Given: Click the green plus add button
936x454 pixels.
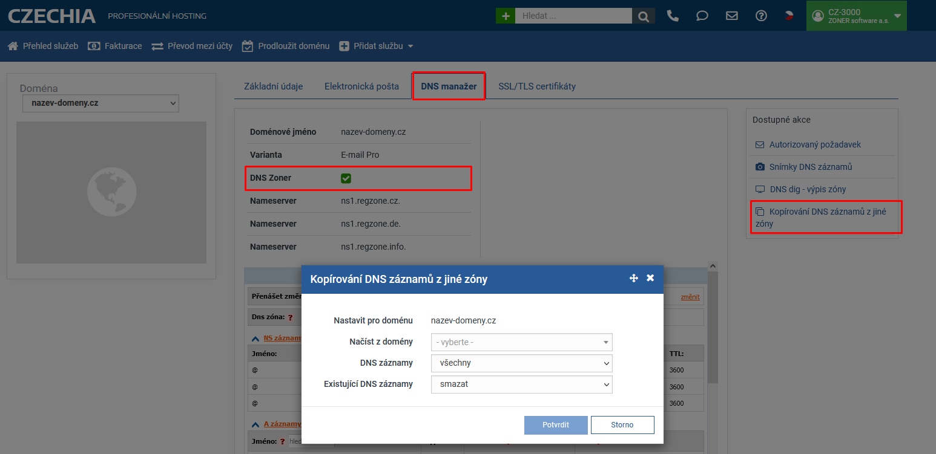Looking at the screenshot, I should pos(505,16).
